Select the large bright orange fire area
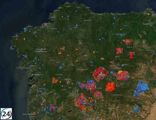This screenshot has width=156, height=120. tap(110, 87)
